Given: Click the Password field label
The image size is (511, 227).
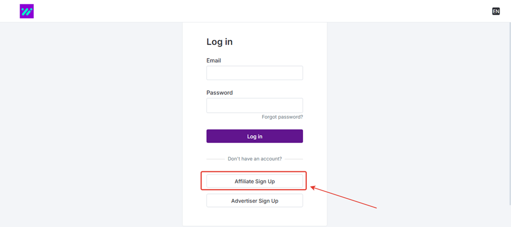Looking at the screenshot, I should tap(219, 93).
